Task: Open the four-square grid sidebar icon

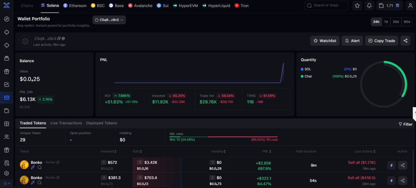Action: pyautogui.click(x=7, y=124)
